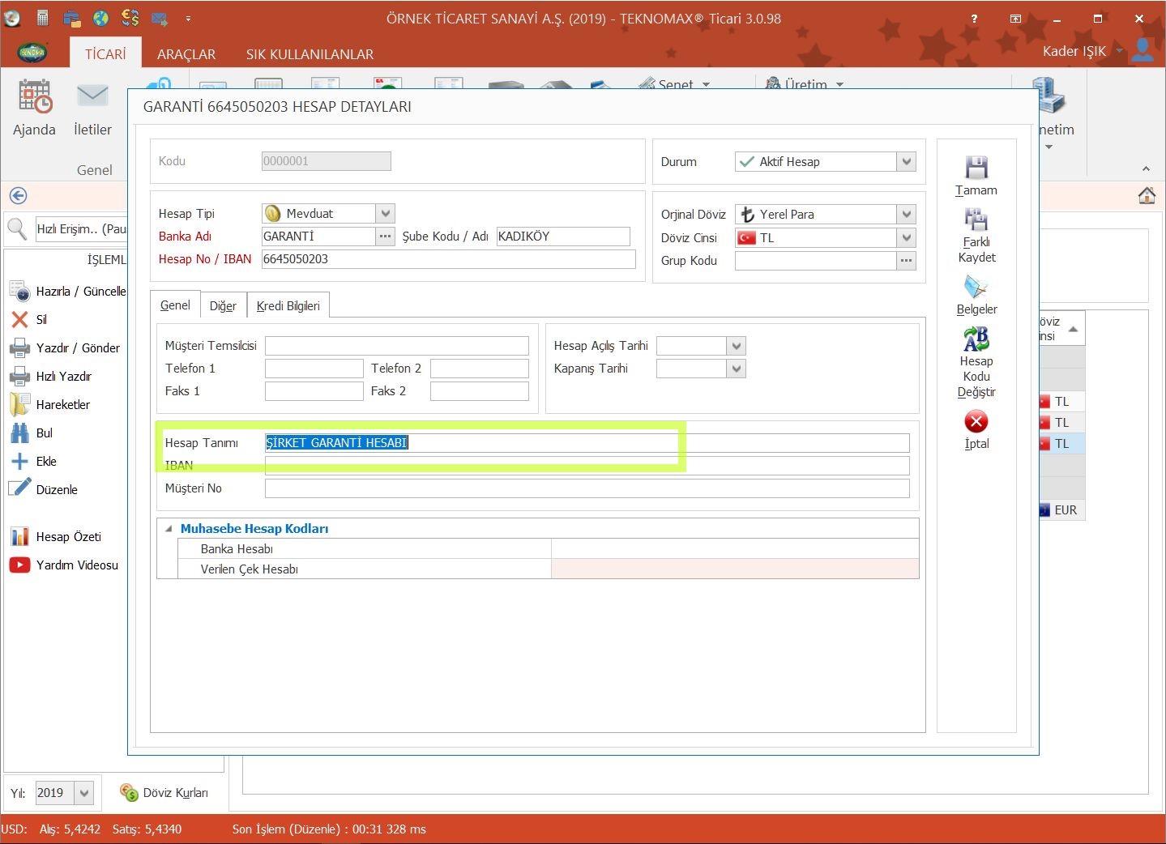The width and height of the screenshot is (1166, 844).
Task: Open the Hesap Özeti chart icon
Action: point(19,536)
